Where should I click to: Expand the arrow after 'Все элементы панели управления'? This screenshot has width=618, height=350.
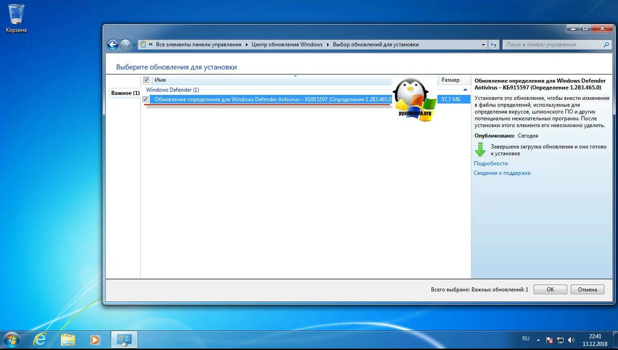[247, 44]
